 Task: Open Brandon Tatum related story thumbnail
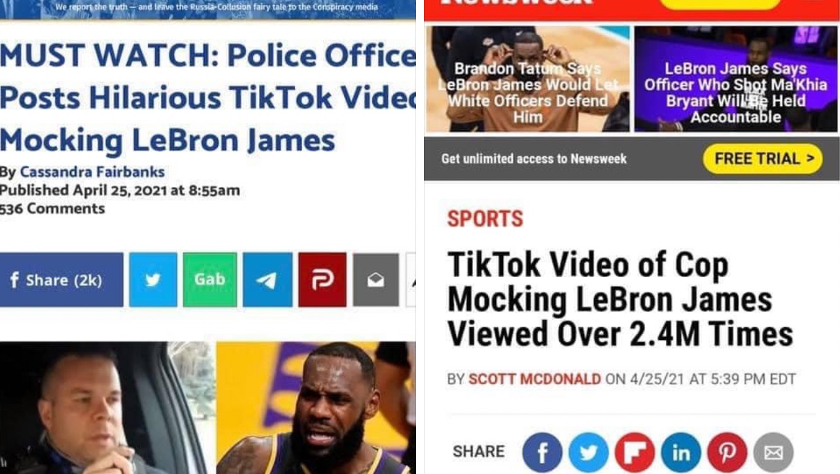(x=527, y=79)
